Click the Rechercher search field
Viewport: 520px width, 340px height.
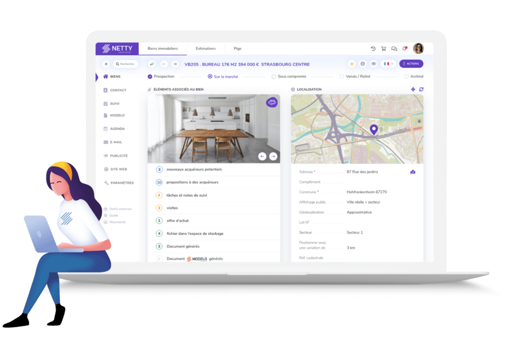coord(126,64)
